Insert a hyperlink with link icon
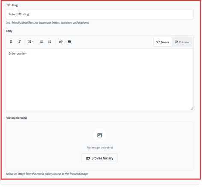This screenshot has width=202, height=187. click(x=61, y=42)
